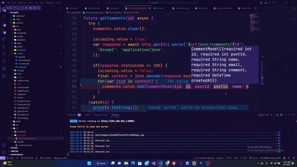The image size is (297, 167).
Task: Expand the .dart_tool folder
Action: [x=19, y=16]
